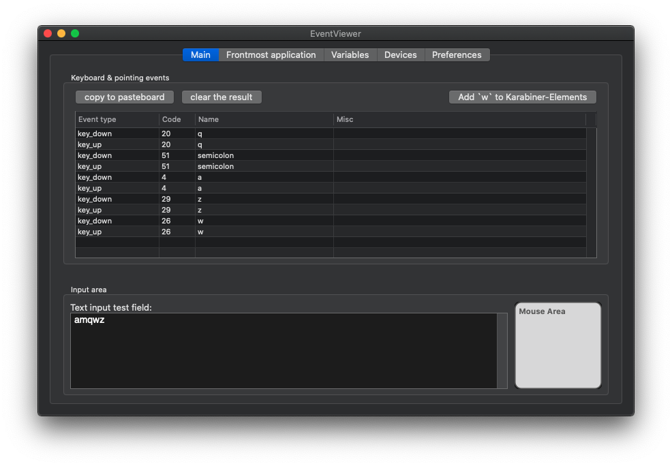Click the Name column header
The width and height of the screenshot is (672, 466).
pos(264,119)
